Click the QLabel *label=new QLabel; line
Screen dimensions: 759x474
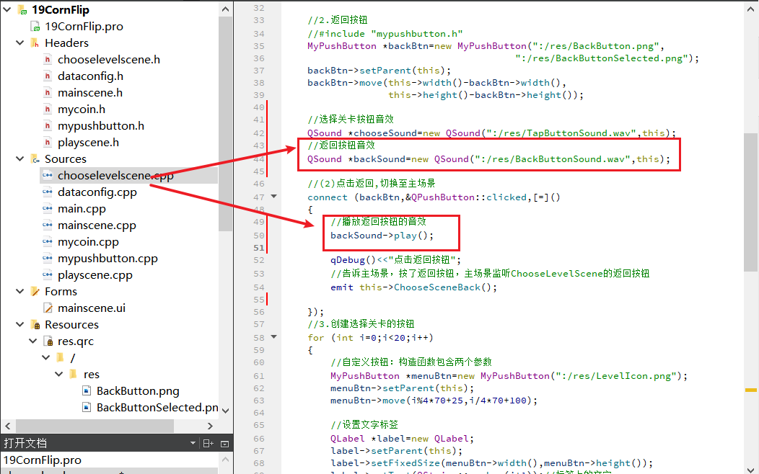402,438
